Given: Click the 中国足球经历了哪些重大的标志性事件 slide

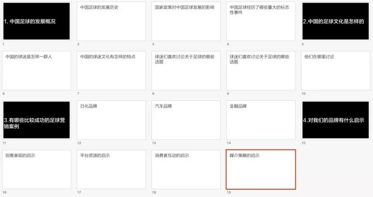Looking at the screenshot, I should point(261,21).
